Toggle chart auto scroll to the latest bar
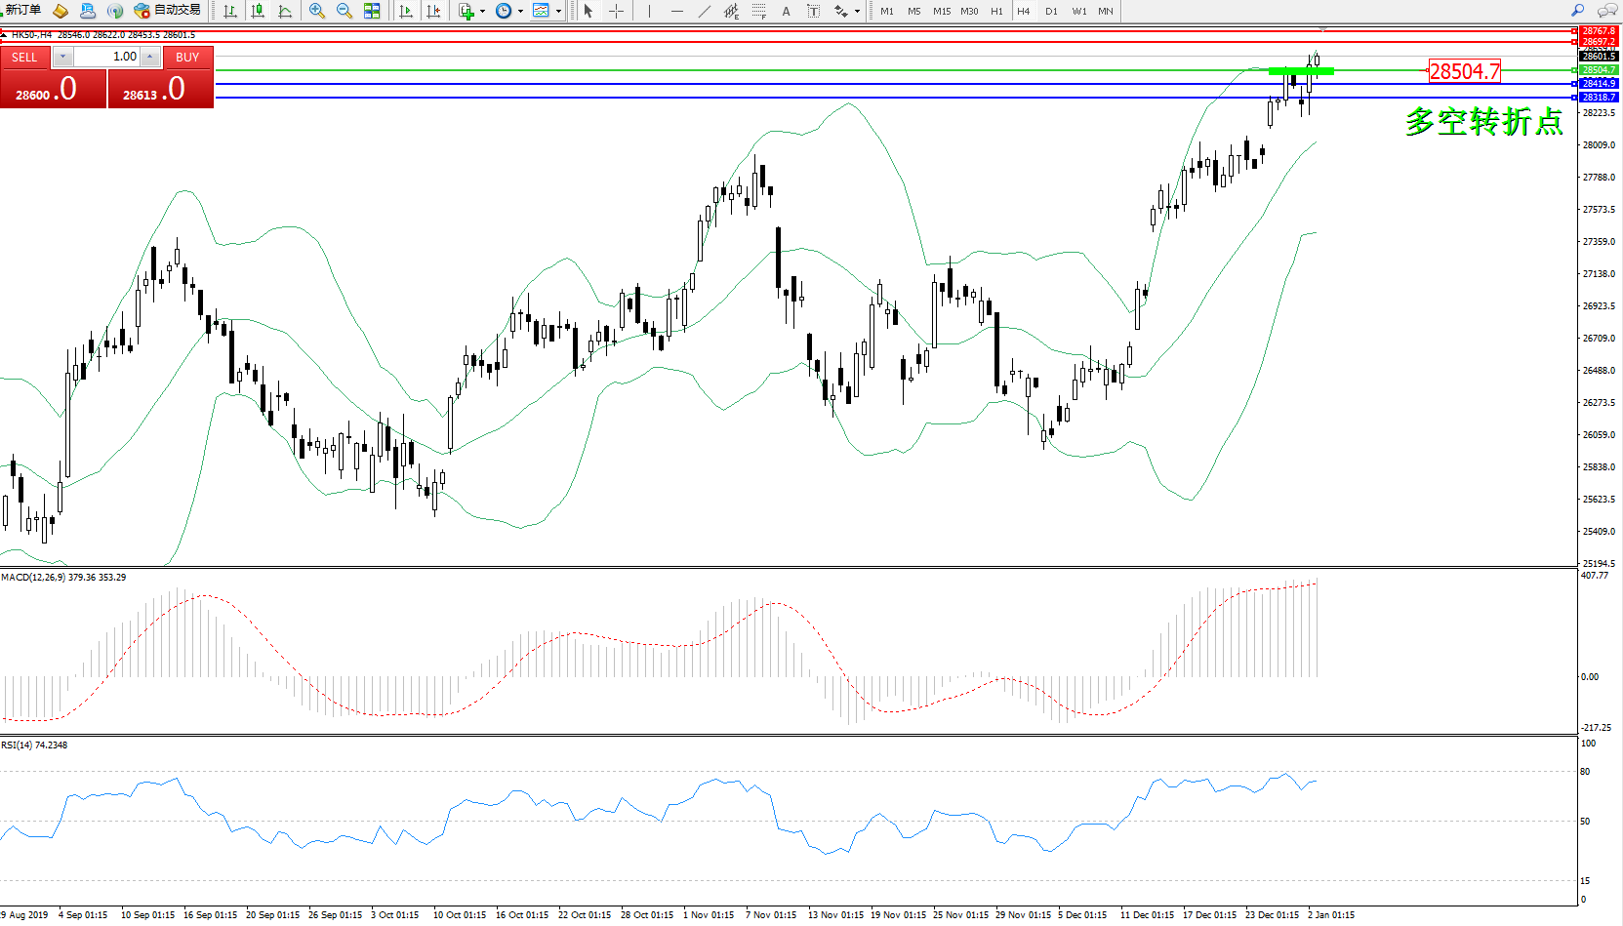This screenshot has height=926, width=1623. tap(406, 11)
